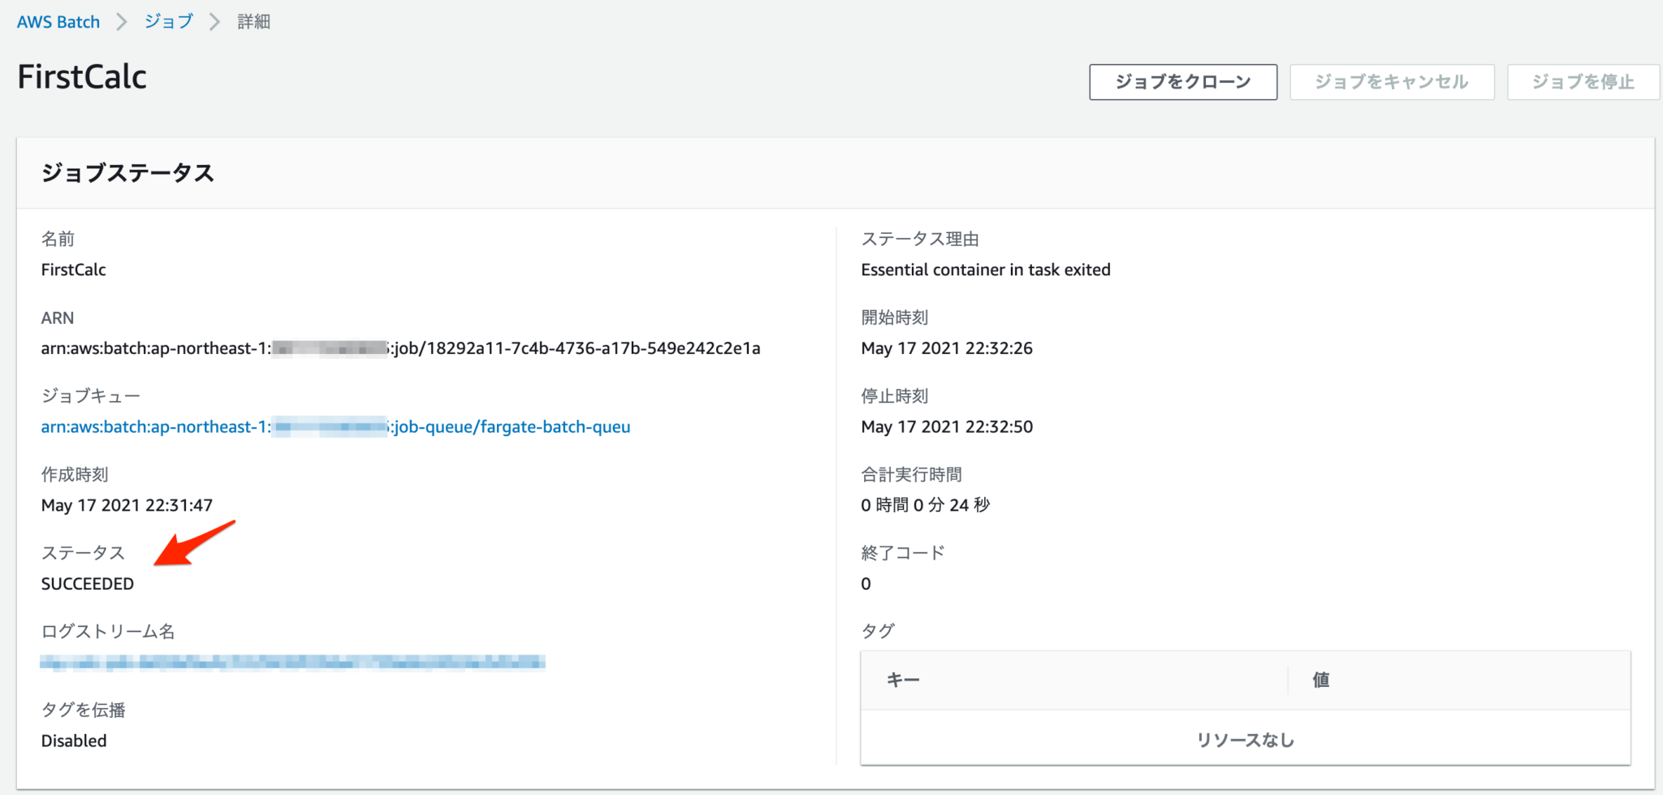The width and height of the screenshot is (1663, 795).
Task: Select the 合計実行時間 duration text
Action: click(x=926, y=504)
